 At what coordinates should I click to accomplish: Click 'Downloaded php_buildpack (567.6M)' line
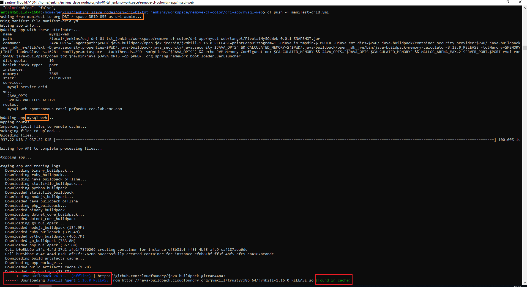click(x=42, y=245)
